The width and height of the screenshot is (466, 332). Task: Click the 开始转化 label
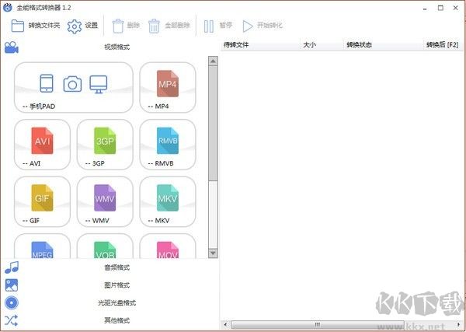[270, 26]
